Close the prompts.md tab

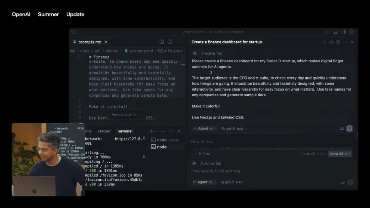point(106,42)
